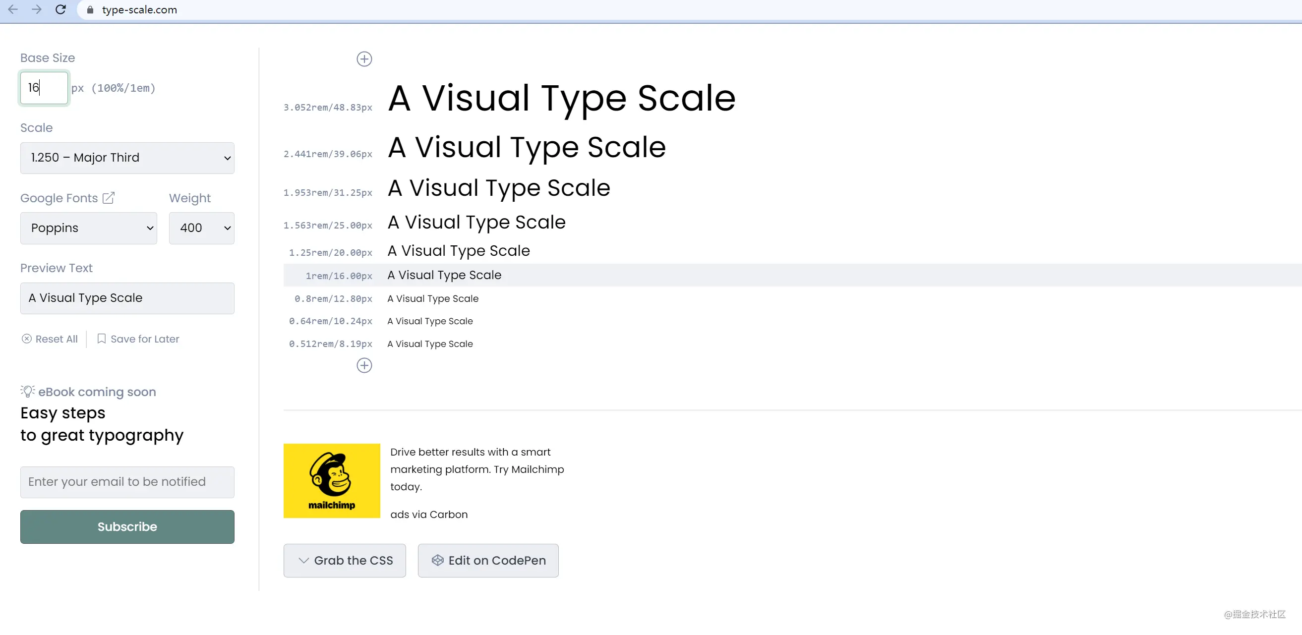Open the Scale dropdown showing Major Third
Image resolution: width=1302 pixels, height=635 pixels.
click(x=127, y=158)
